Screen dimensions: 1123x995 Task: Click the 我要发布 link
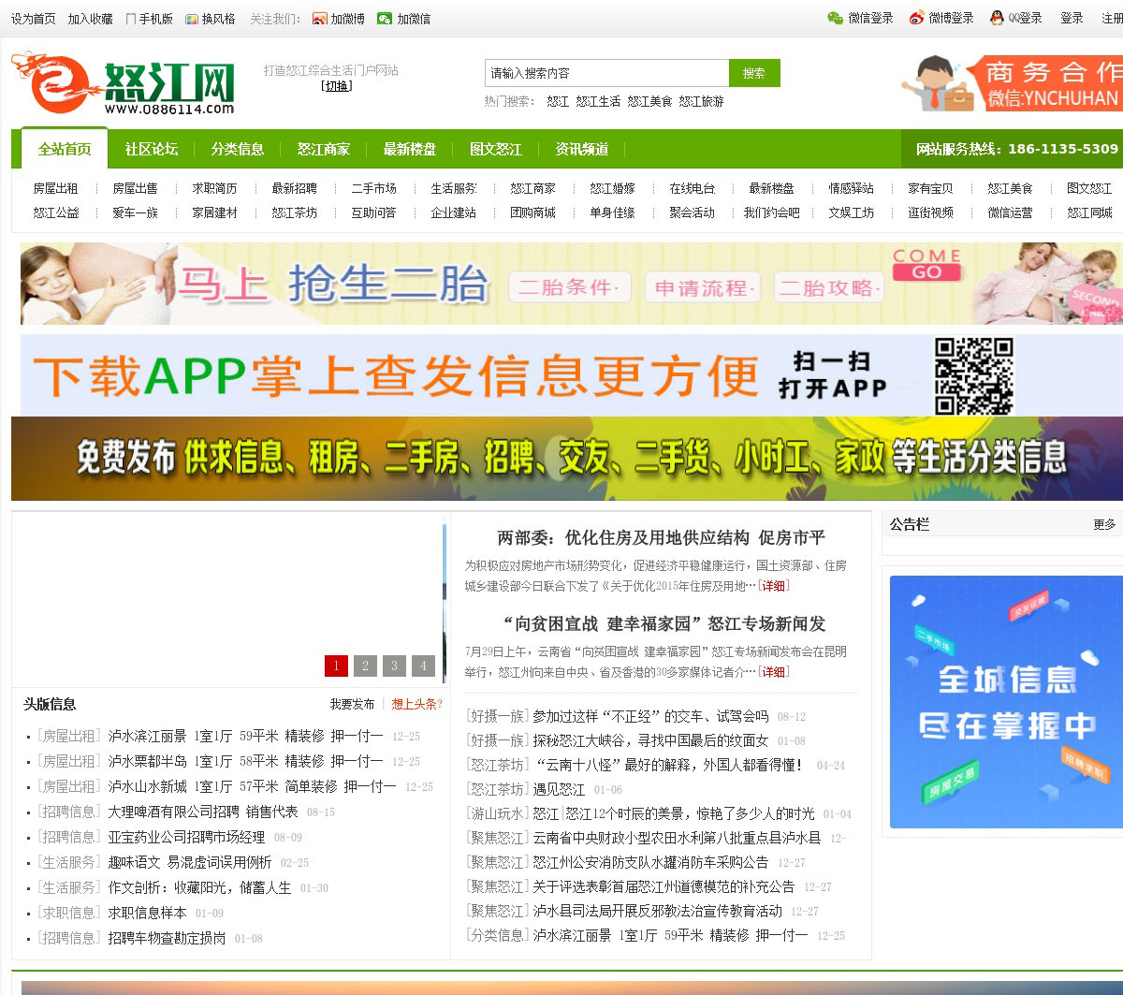(352, 704)
